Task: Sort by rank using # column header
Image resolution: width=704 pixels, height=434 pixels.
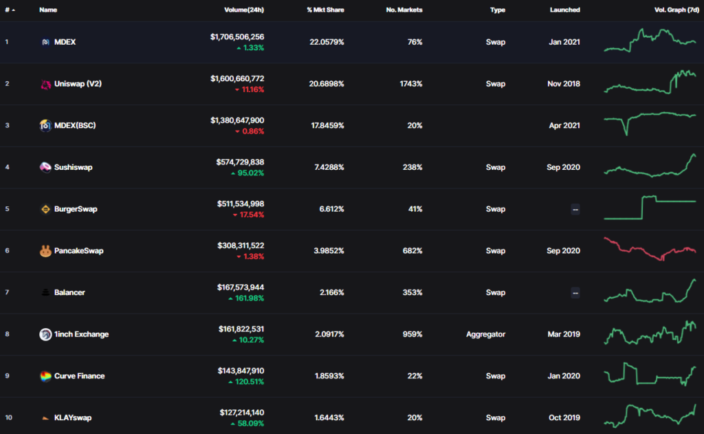Action: 10,10
